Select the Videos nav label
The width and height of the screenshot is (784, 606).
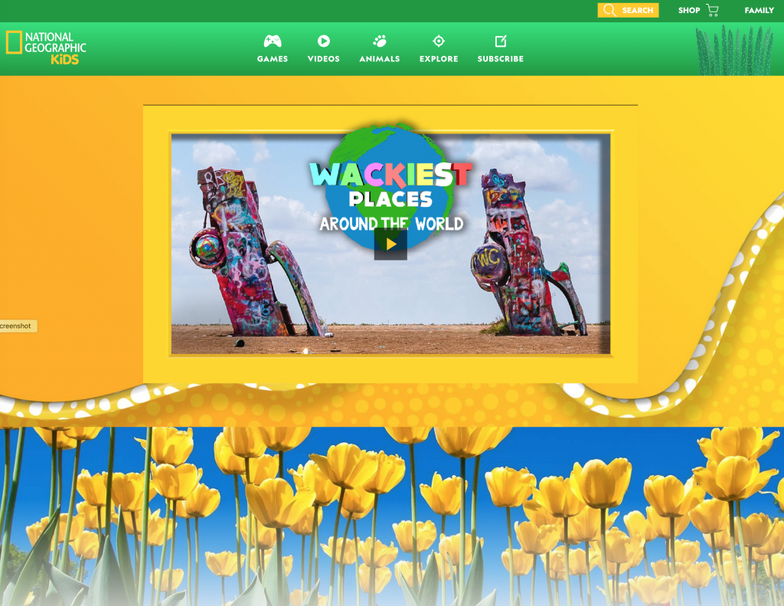point(324,59)
